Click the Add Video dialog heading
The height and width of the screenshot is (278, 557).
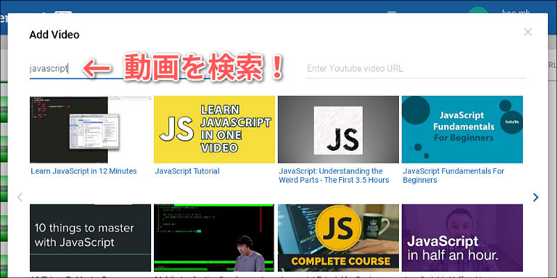tap(54, 35)
